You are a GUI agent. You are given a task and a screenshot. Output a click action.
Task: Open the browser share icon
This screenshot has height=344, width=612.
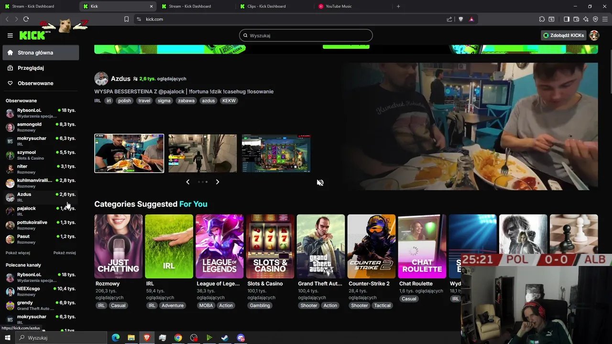[449, 19]
